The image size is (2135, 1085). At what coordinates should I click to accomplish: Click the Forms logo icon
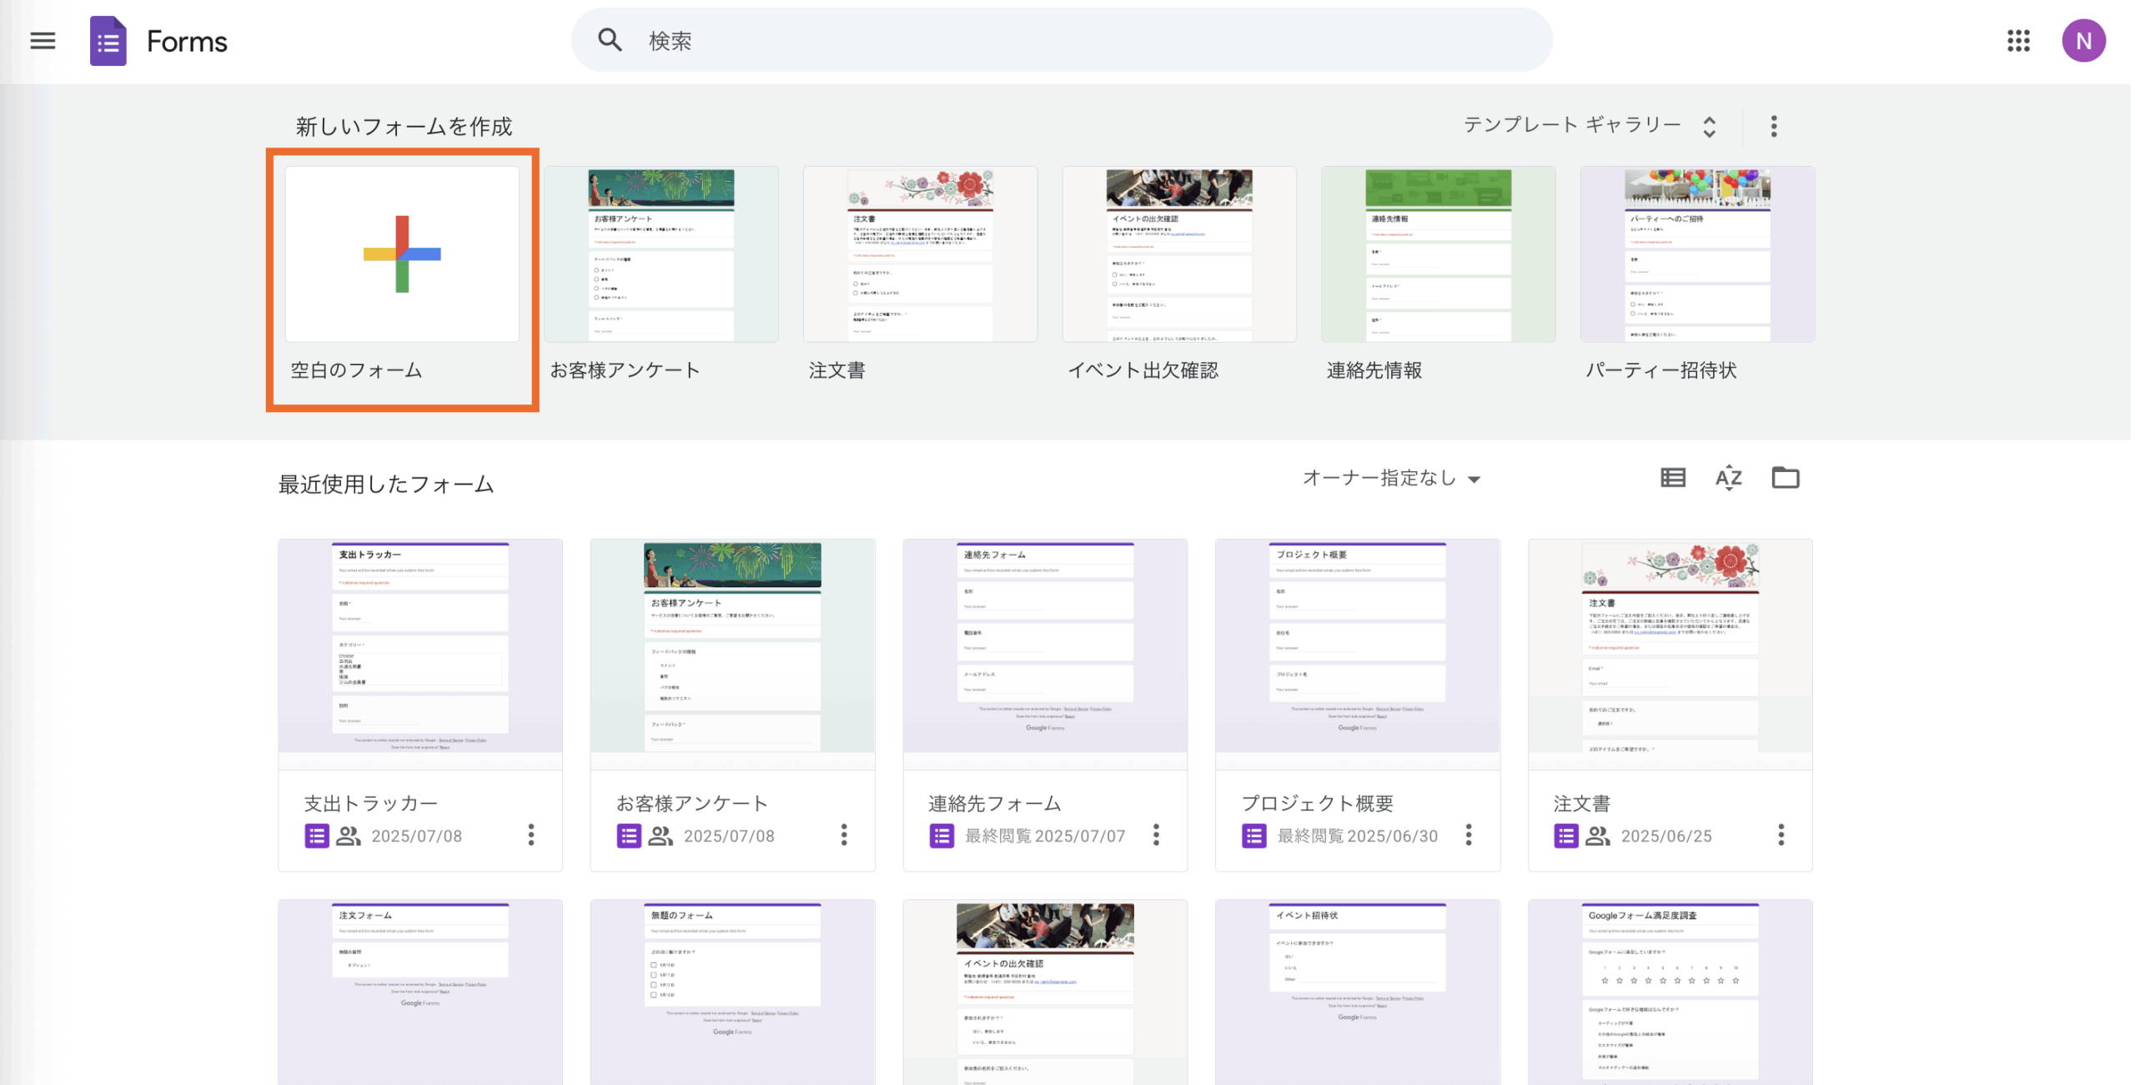pyautogui.click(x=108, y=41)
